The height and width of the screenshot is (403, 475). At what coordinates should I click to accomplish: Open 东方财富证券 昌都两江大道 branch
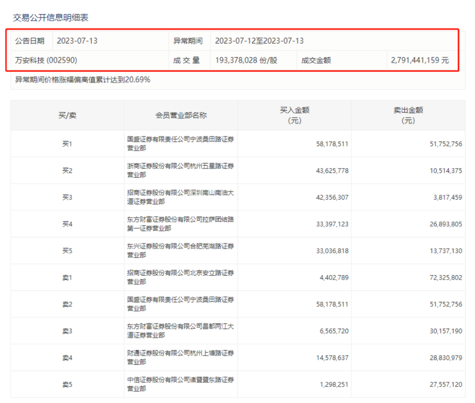[x=180, y=331]
